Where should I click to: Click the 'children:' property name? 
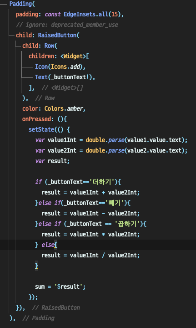pos(43,56)
